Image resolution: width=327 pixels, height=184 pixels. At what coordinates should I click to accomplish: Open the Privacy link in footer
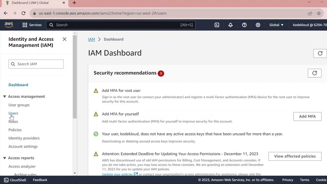[x=288, y=180]
